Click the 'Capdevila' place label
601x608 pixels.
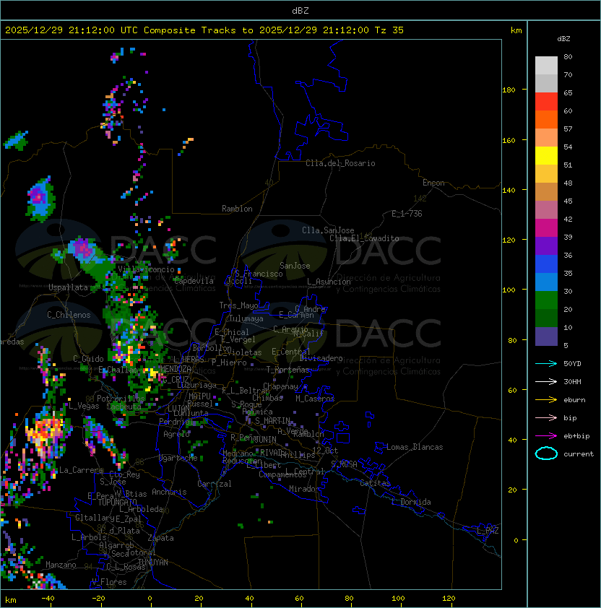pos(194,281)
